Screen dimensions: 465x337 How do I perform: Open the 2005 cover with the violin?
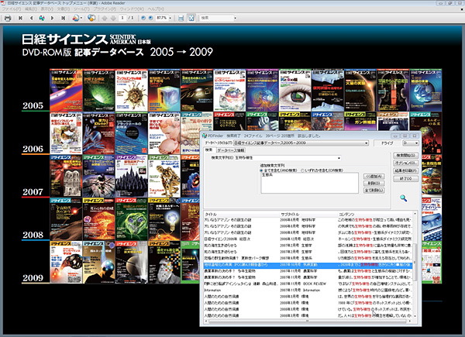[x=393, y=90]
